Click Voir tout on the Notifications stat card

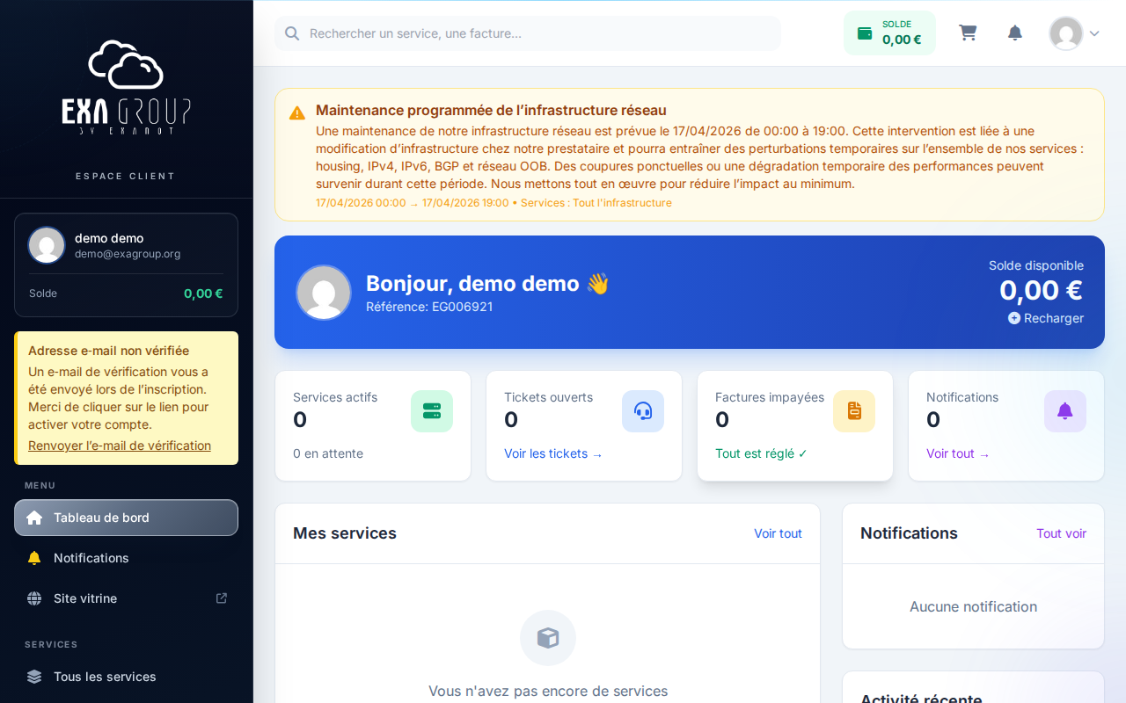point(958,453)
